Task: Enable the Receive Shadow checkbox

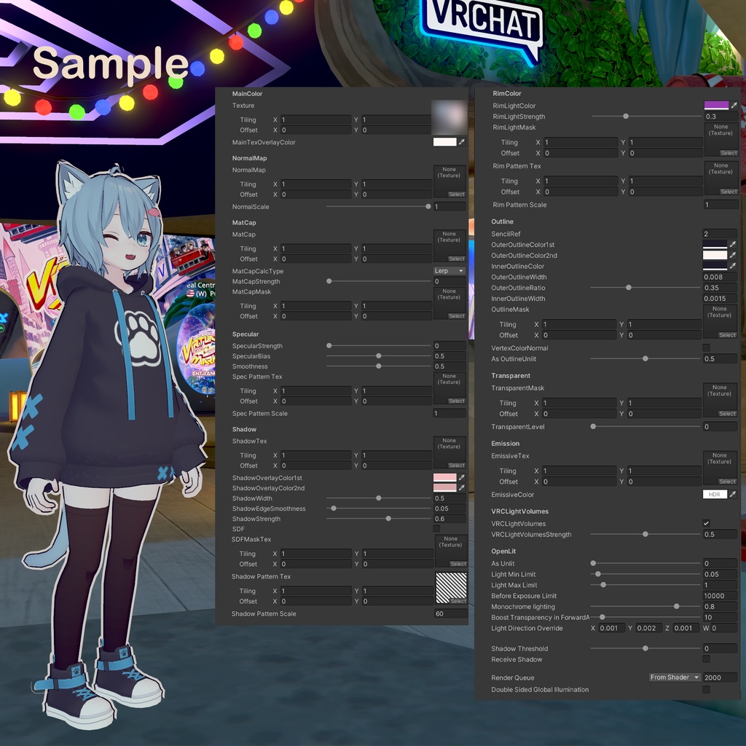Action: (x=706, y=659)
